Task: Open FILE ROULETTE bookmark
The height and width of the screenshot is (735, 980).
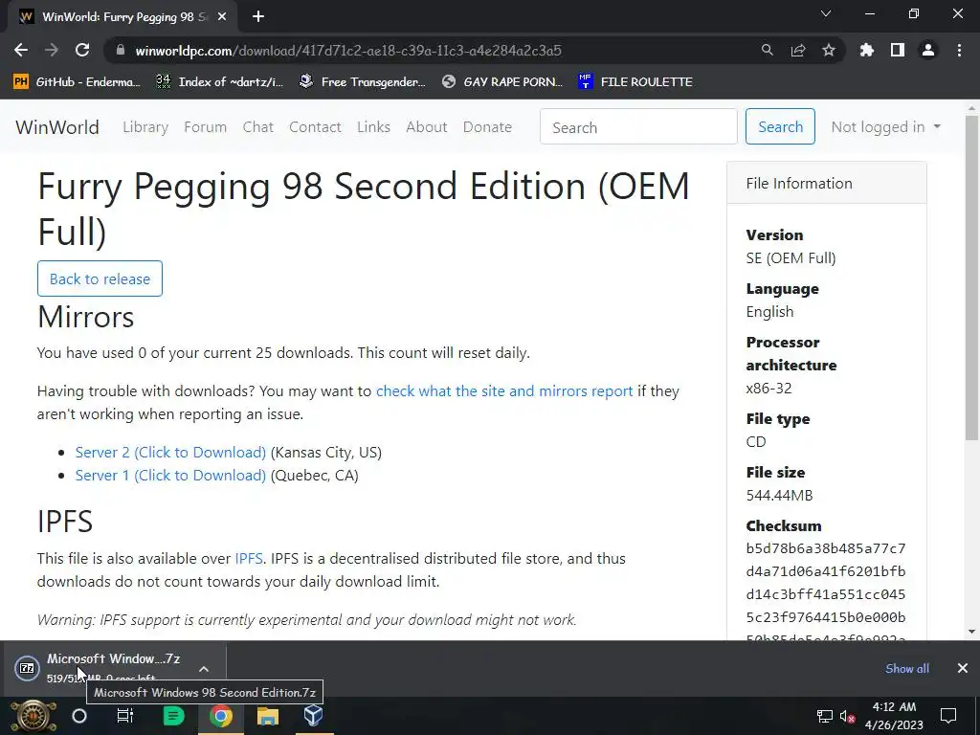Action: click(635, 82)
